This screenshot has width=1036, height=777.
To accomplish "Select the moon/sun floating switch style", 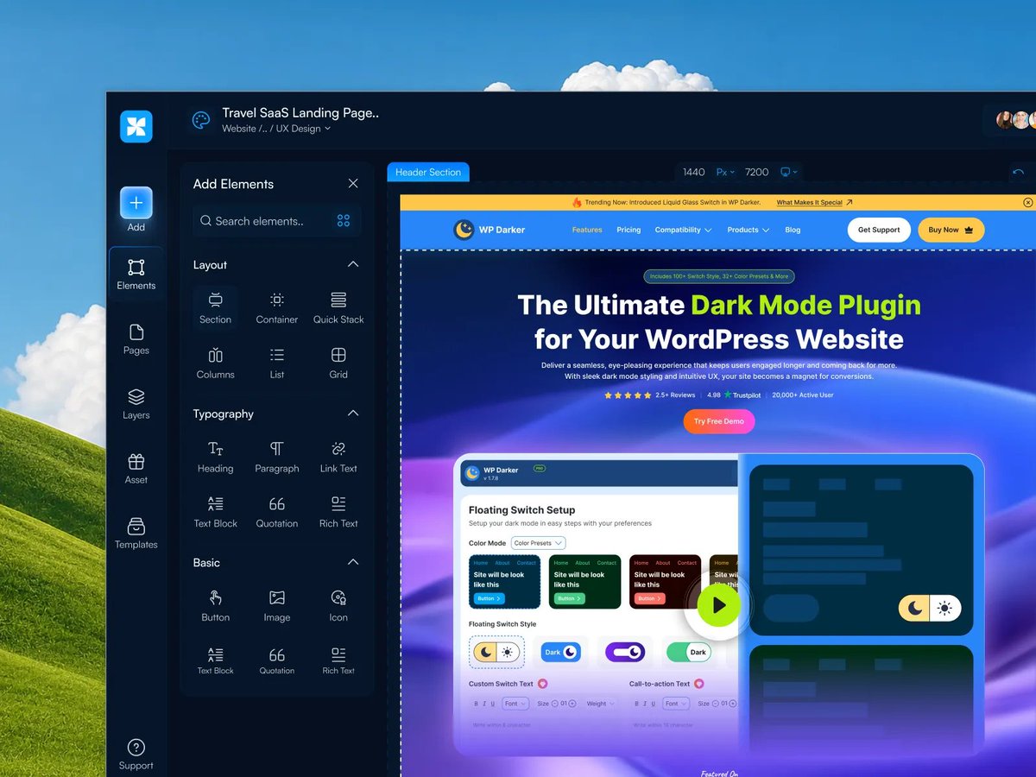I will [496, 653].
